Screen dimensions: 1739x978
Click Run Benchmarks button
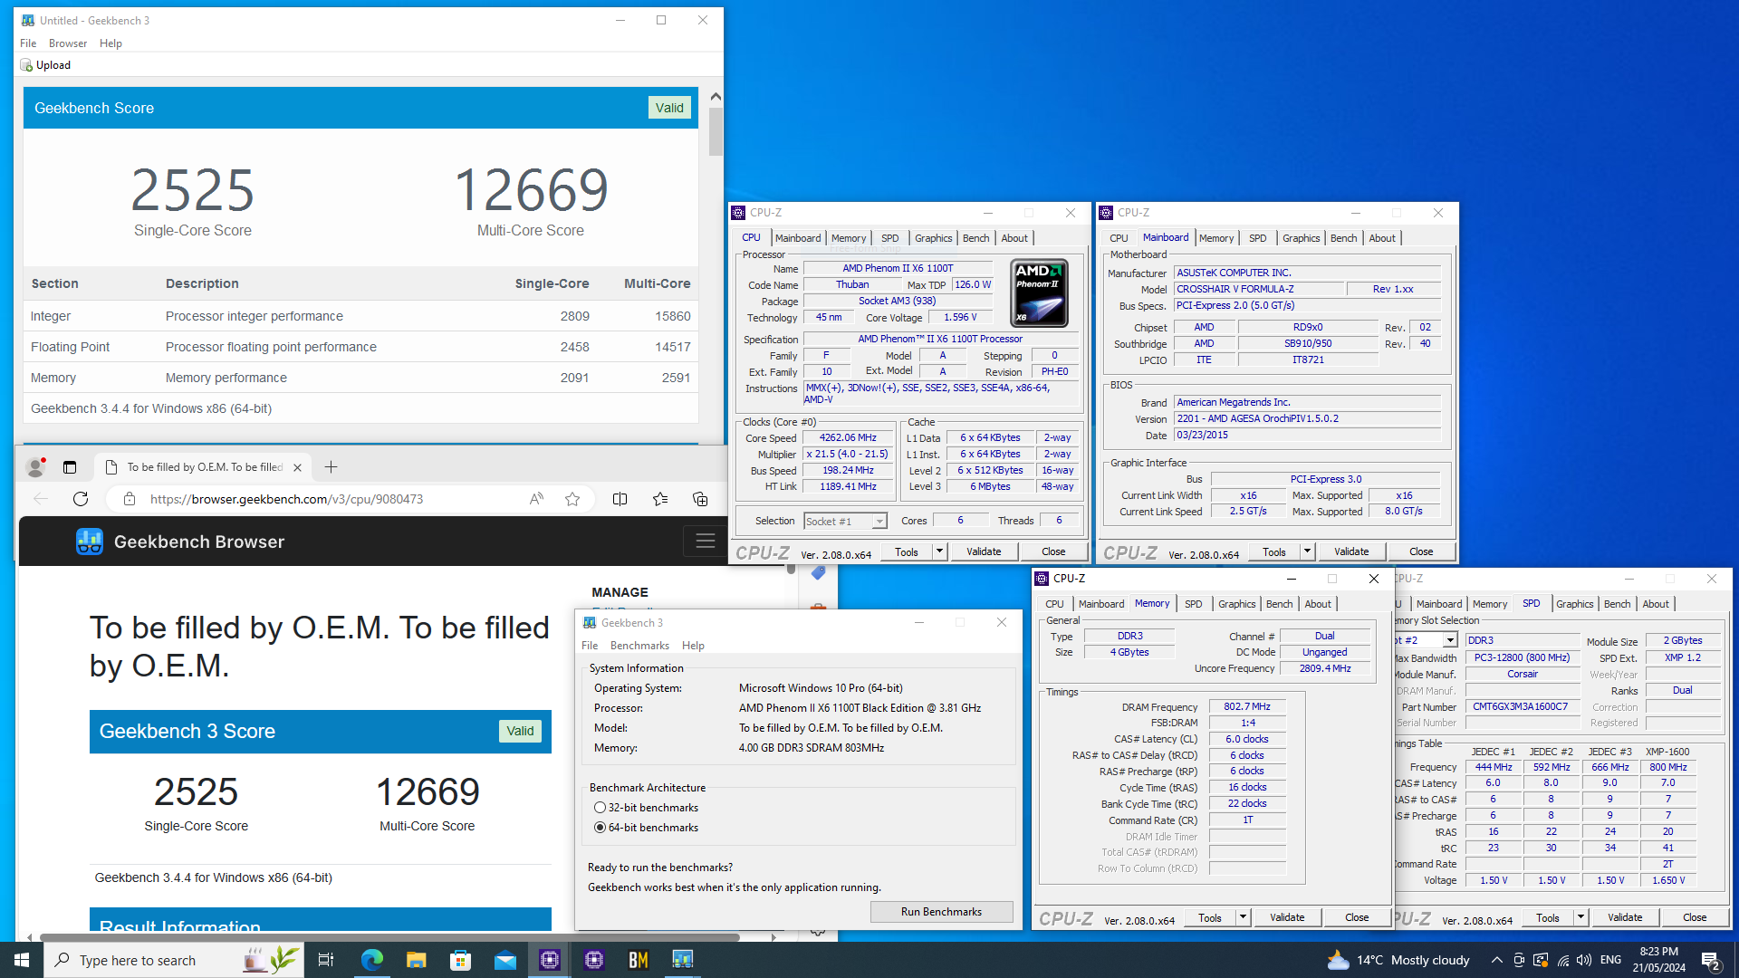tap(941, 912)
